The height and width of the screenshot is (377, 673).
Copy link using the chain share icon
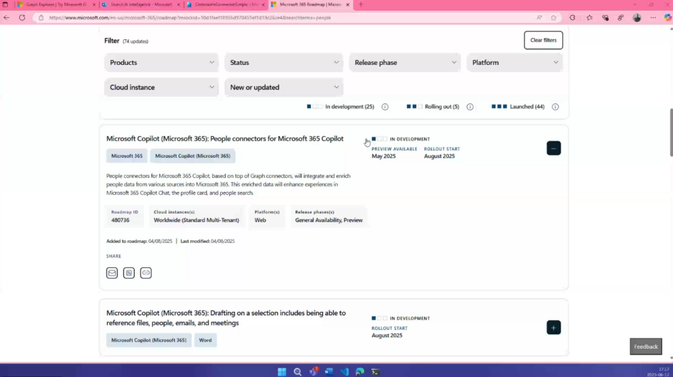(146, 273)
